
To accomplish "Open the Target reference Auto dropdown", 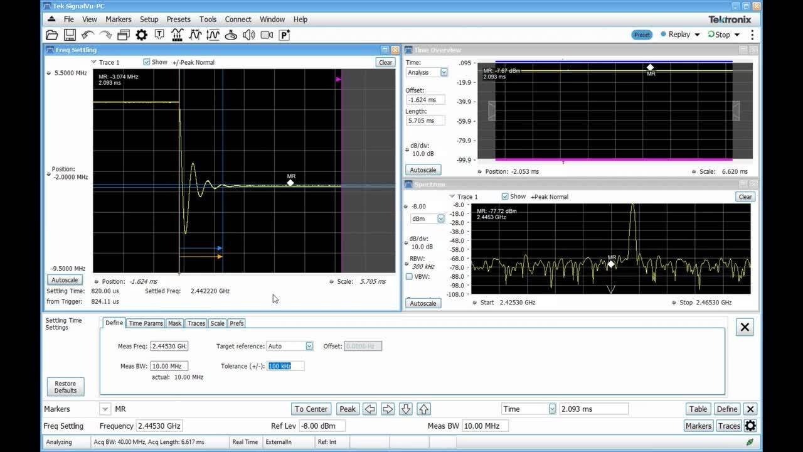I will [x=309, y=347].
